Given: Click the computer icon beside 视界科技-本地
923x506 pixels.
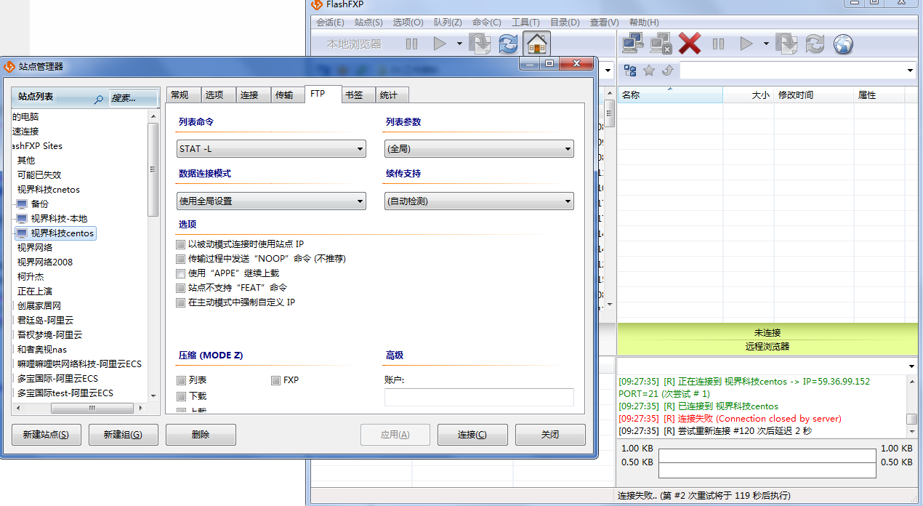Looking at the screenshot, I should click(x=22, y=219).
